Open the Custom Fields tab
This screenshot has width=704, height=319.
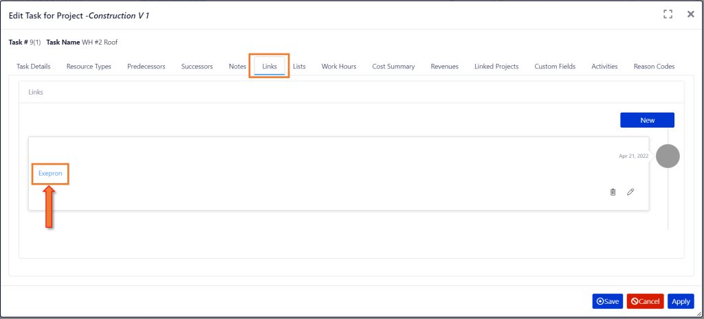click(555, 67)
